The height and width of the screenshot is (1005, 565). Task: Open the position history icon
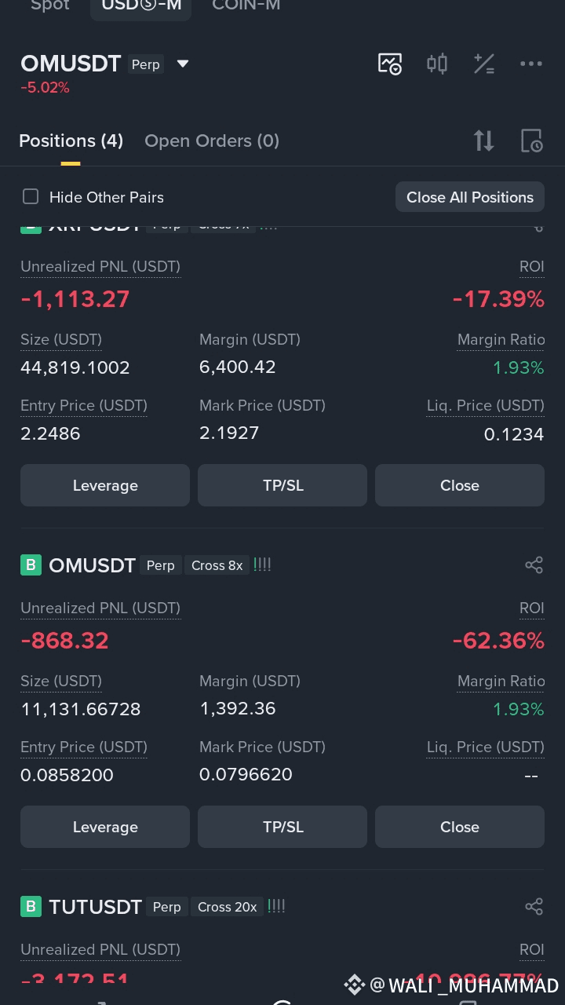(531, 141)
